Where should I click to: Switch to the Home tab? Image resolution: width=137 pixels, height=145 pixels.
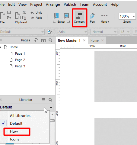[94, 40]
